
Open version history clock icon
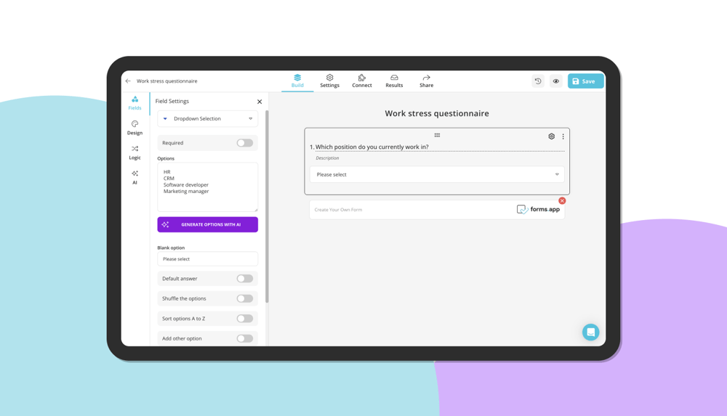tap(538, 81)
